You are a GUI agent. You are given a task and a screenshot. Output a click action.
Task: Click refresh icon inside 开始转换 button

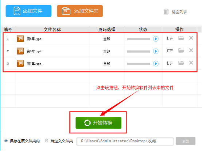[88, 123]
